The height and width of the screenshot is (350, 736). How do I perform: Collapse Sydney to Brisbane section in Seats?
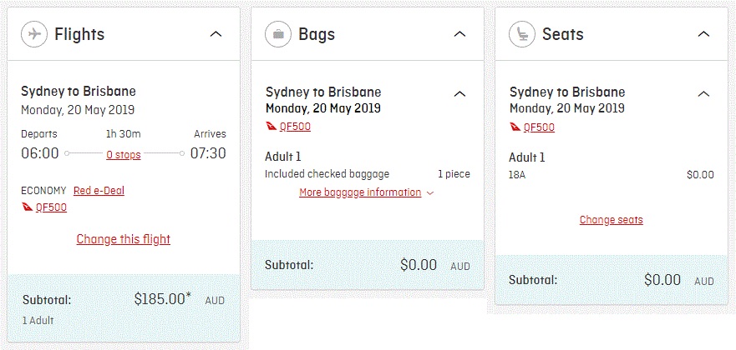point(703,93)
